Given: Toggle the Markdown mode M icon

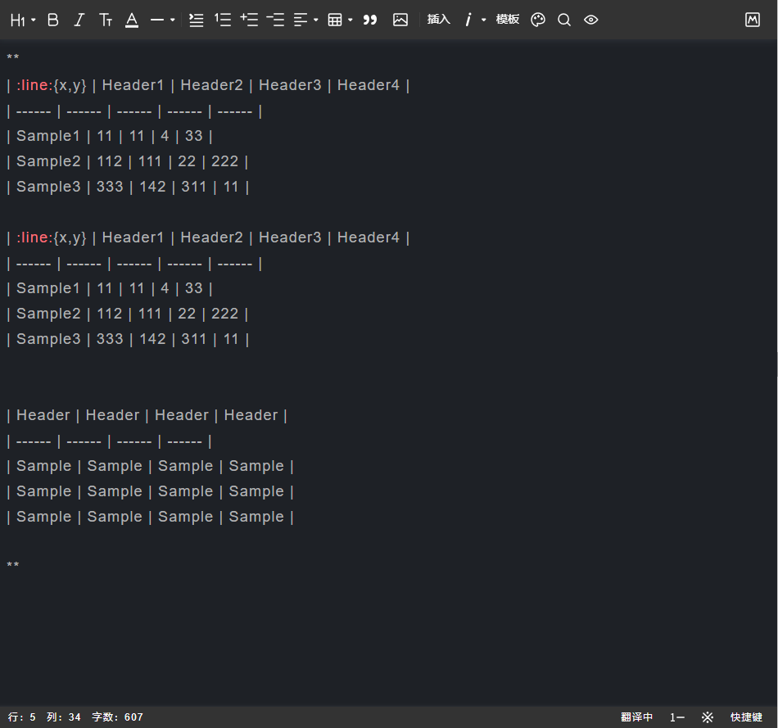Looking at the screenshot, I should (753, 20).
